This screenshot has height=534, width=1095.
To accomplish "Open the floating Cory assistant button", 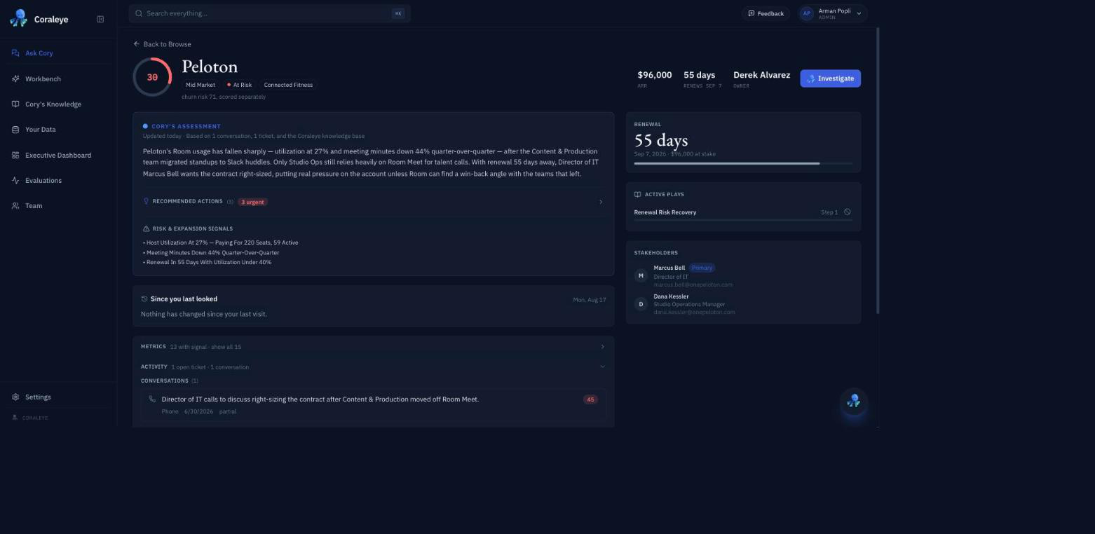I will tap(853, 402).
